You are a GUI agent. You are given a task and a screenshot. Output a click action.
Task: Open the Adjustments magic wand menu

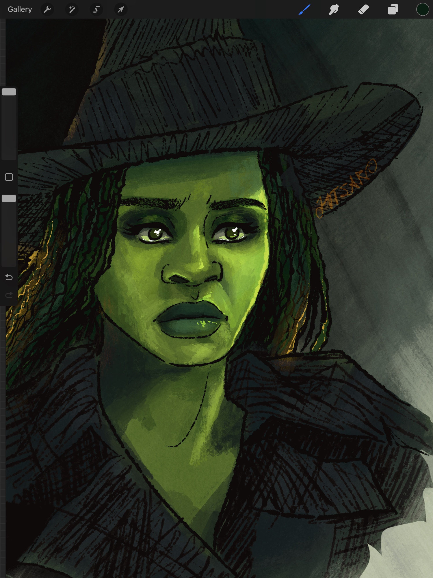[x=72, y=10]
